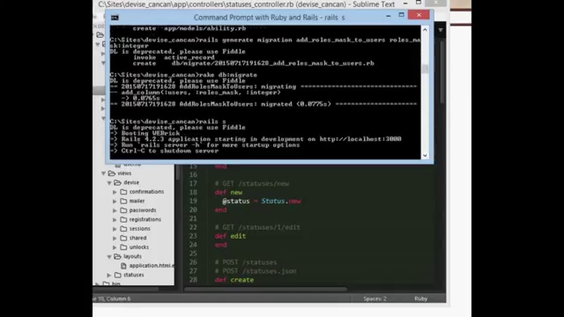Expand the registrations folder arrow

[115, 220]
